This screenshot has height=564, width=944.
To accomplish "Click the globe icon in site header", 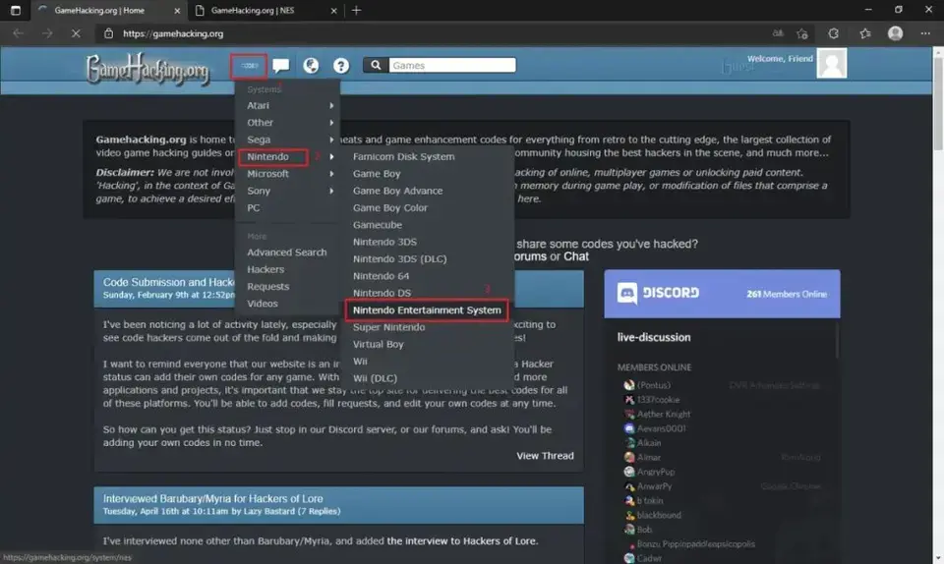I will click(311, 65).
